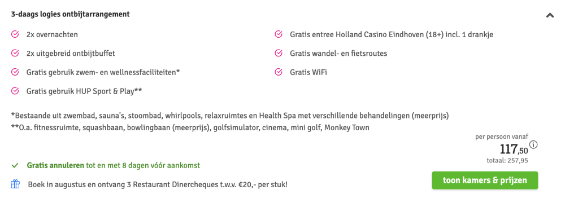The image size is (565, 203).
Task: Show rooms via toon kamers & prijzen
Action: [x=485, y=180]
